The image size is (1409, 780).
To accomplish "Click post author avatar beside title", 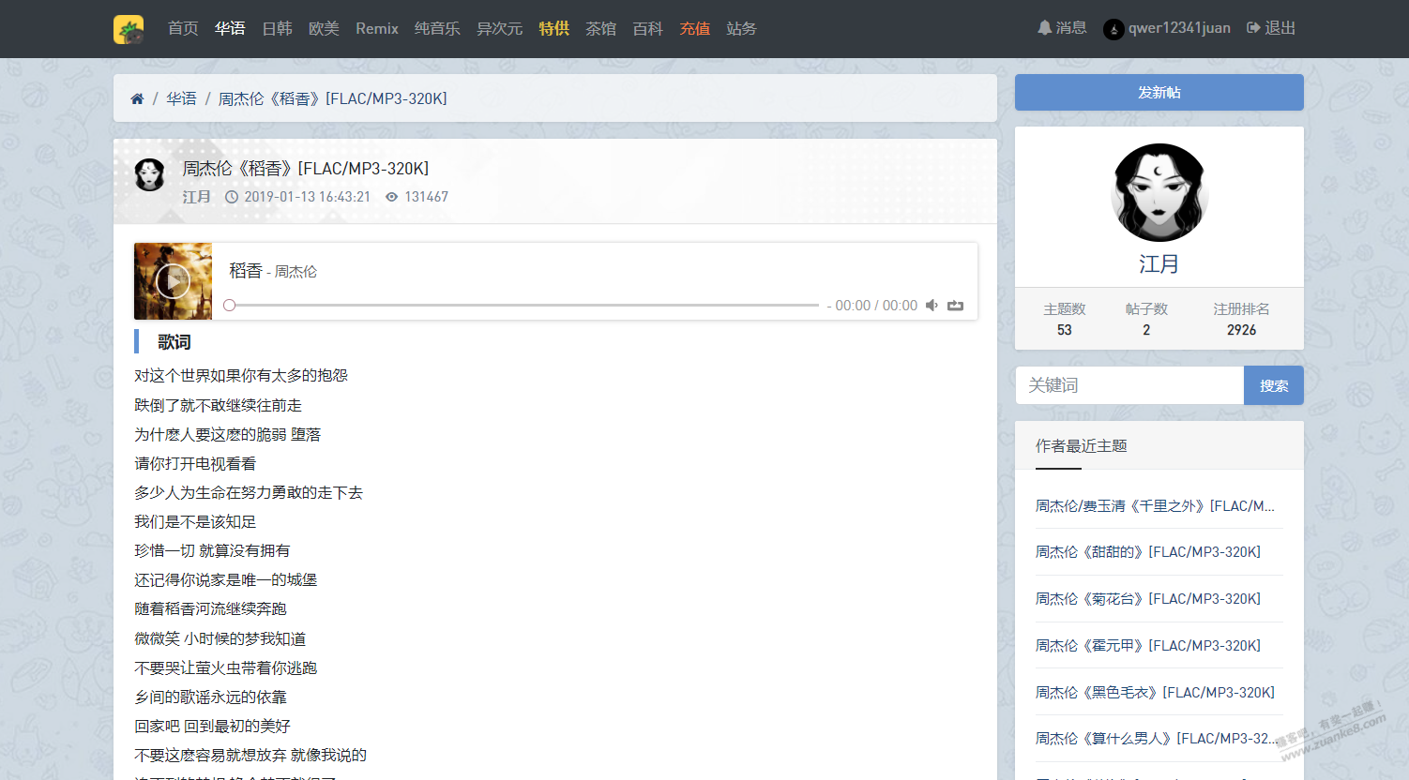I will point(150,174).
